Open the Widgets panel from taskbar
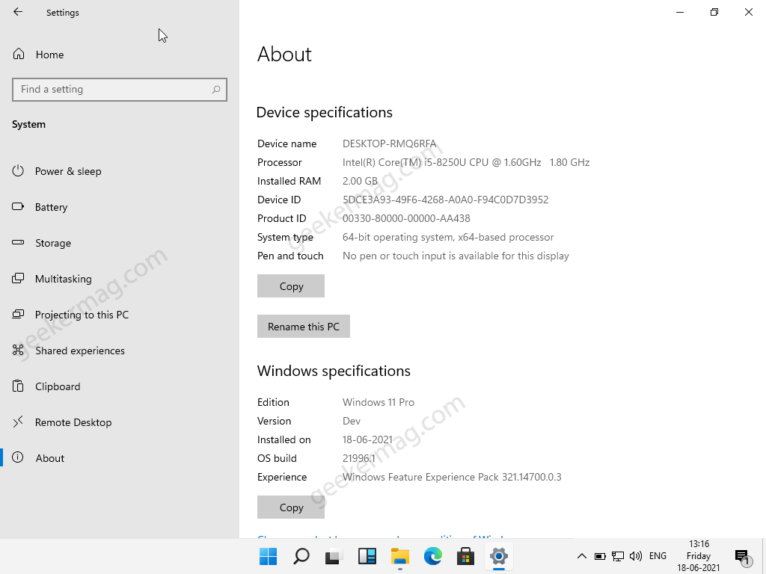The image size is (766, 574). 367,556
